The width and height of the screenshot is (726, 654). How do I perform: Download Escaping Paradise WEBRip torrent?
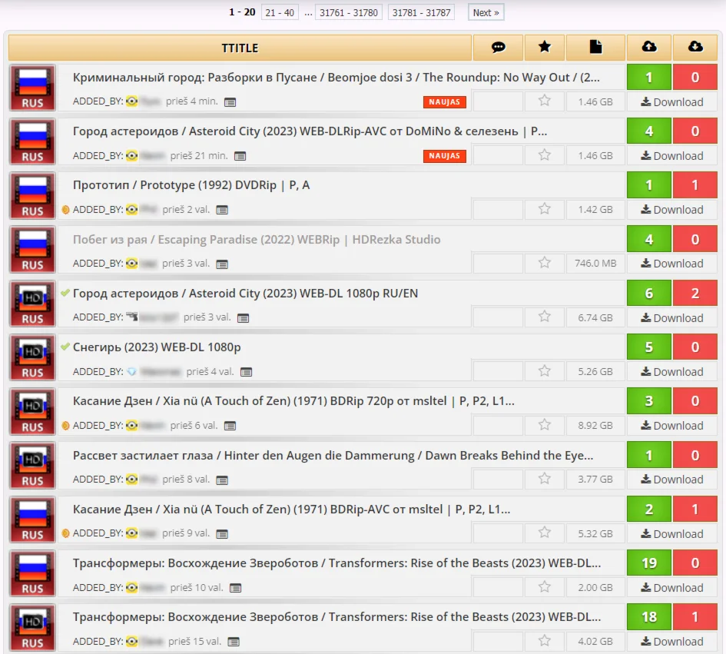click(x=671, y=264)
